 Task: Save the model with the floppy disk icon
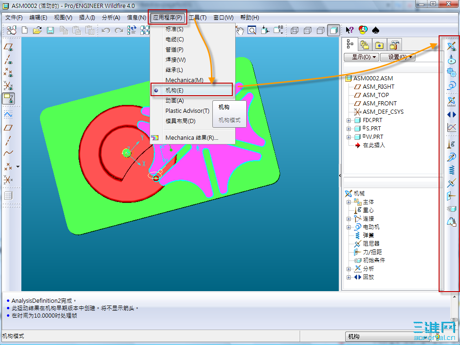(x=51, y=30)
